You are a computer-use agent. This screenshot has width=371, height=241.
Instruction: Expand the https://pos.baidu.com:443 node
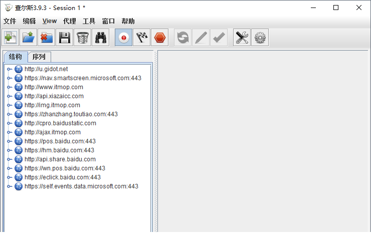[x=9, y=141]
